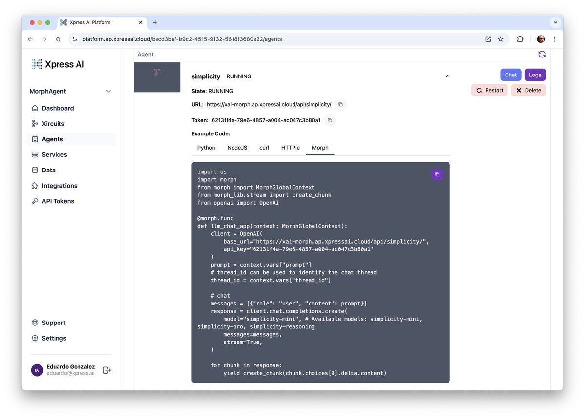Open the Integrations menu link
This screenshot has height=419, width=585.
point(59,186)
